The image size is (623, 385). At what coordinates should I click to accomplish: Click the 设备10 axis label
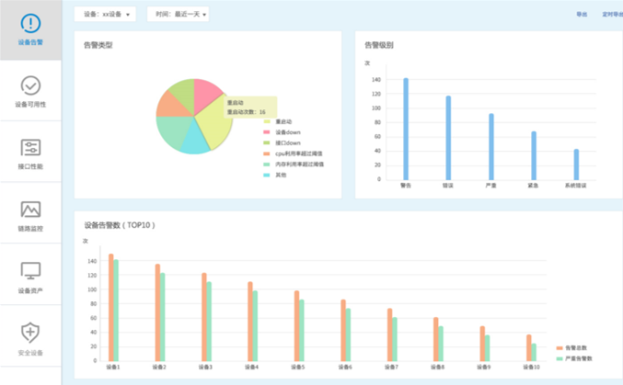coord(531,368)
